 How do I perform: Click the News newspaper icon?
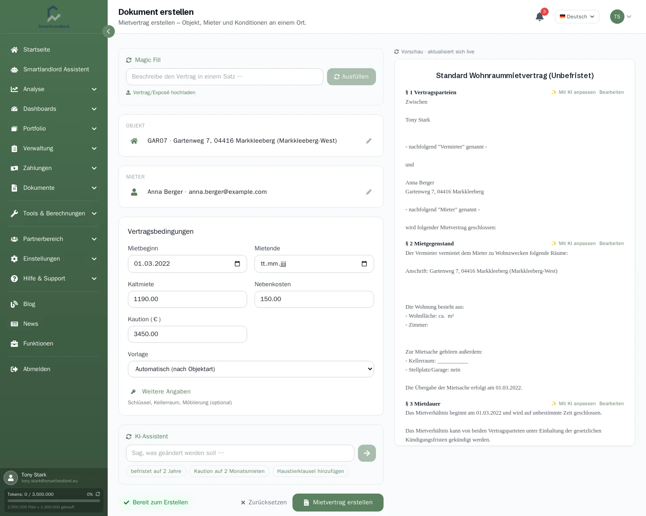(x=14, y=324)
